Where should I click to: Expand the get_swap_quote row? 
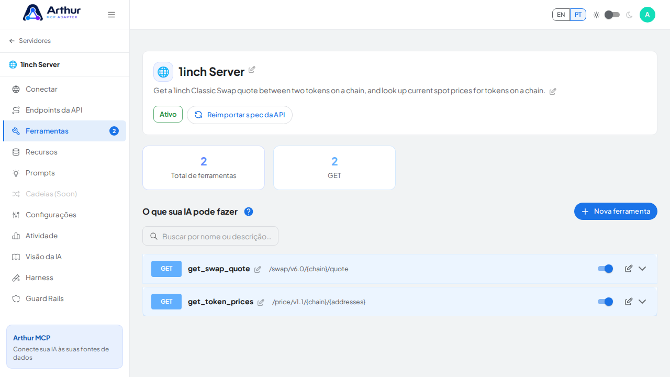[x=642, y=269]
